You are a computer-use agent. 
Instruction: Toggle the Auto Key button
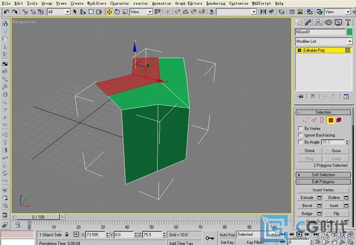click(227, 235)
